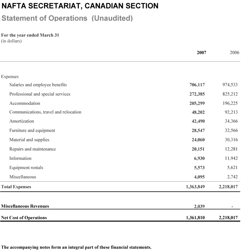Click the Expenses section label
The width and height of the screenshot is (241, 251).
click(10, 76)
